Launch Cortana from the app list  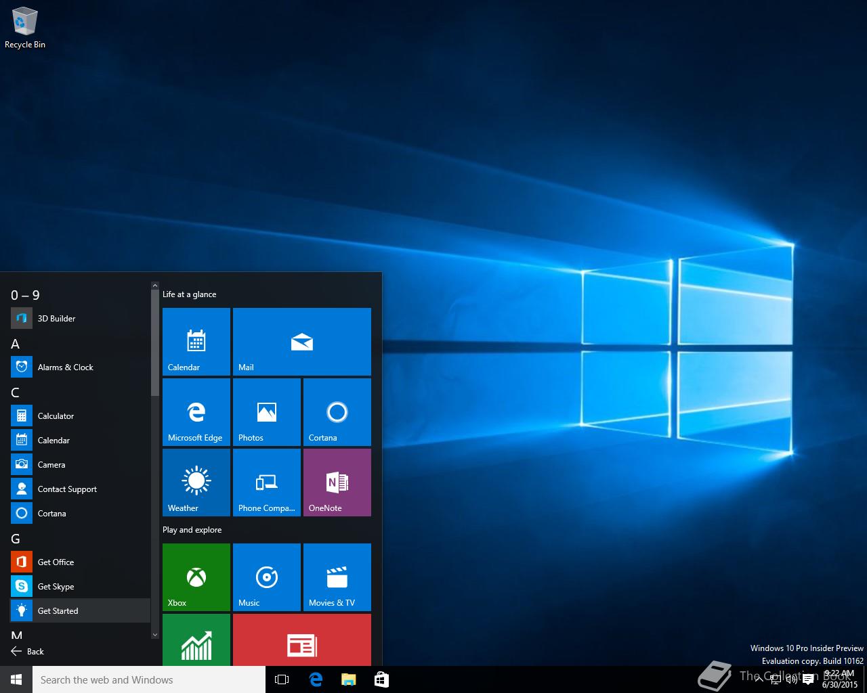coord(80,513)
